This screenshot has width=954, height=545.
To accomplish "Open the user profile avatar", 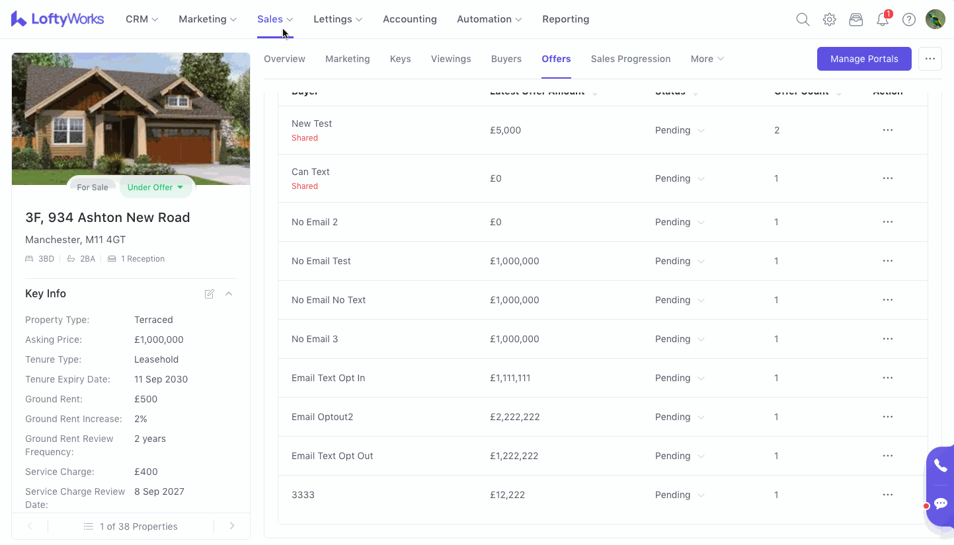I will [x=935, y=20].
